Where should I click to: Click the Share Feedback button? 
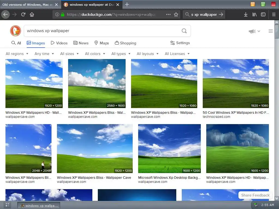coord(255,195)
